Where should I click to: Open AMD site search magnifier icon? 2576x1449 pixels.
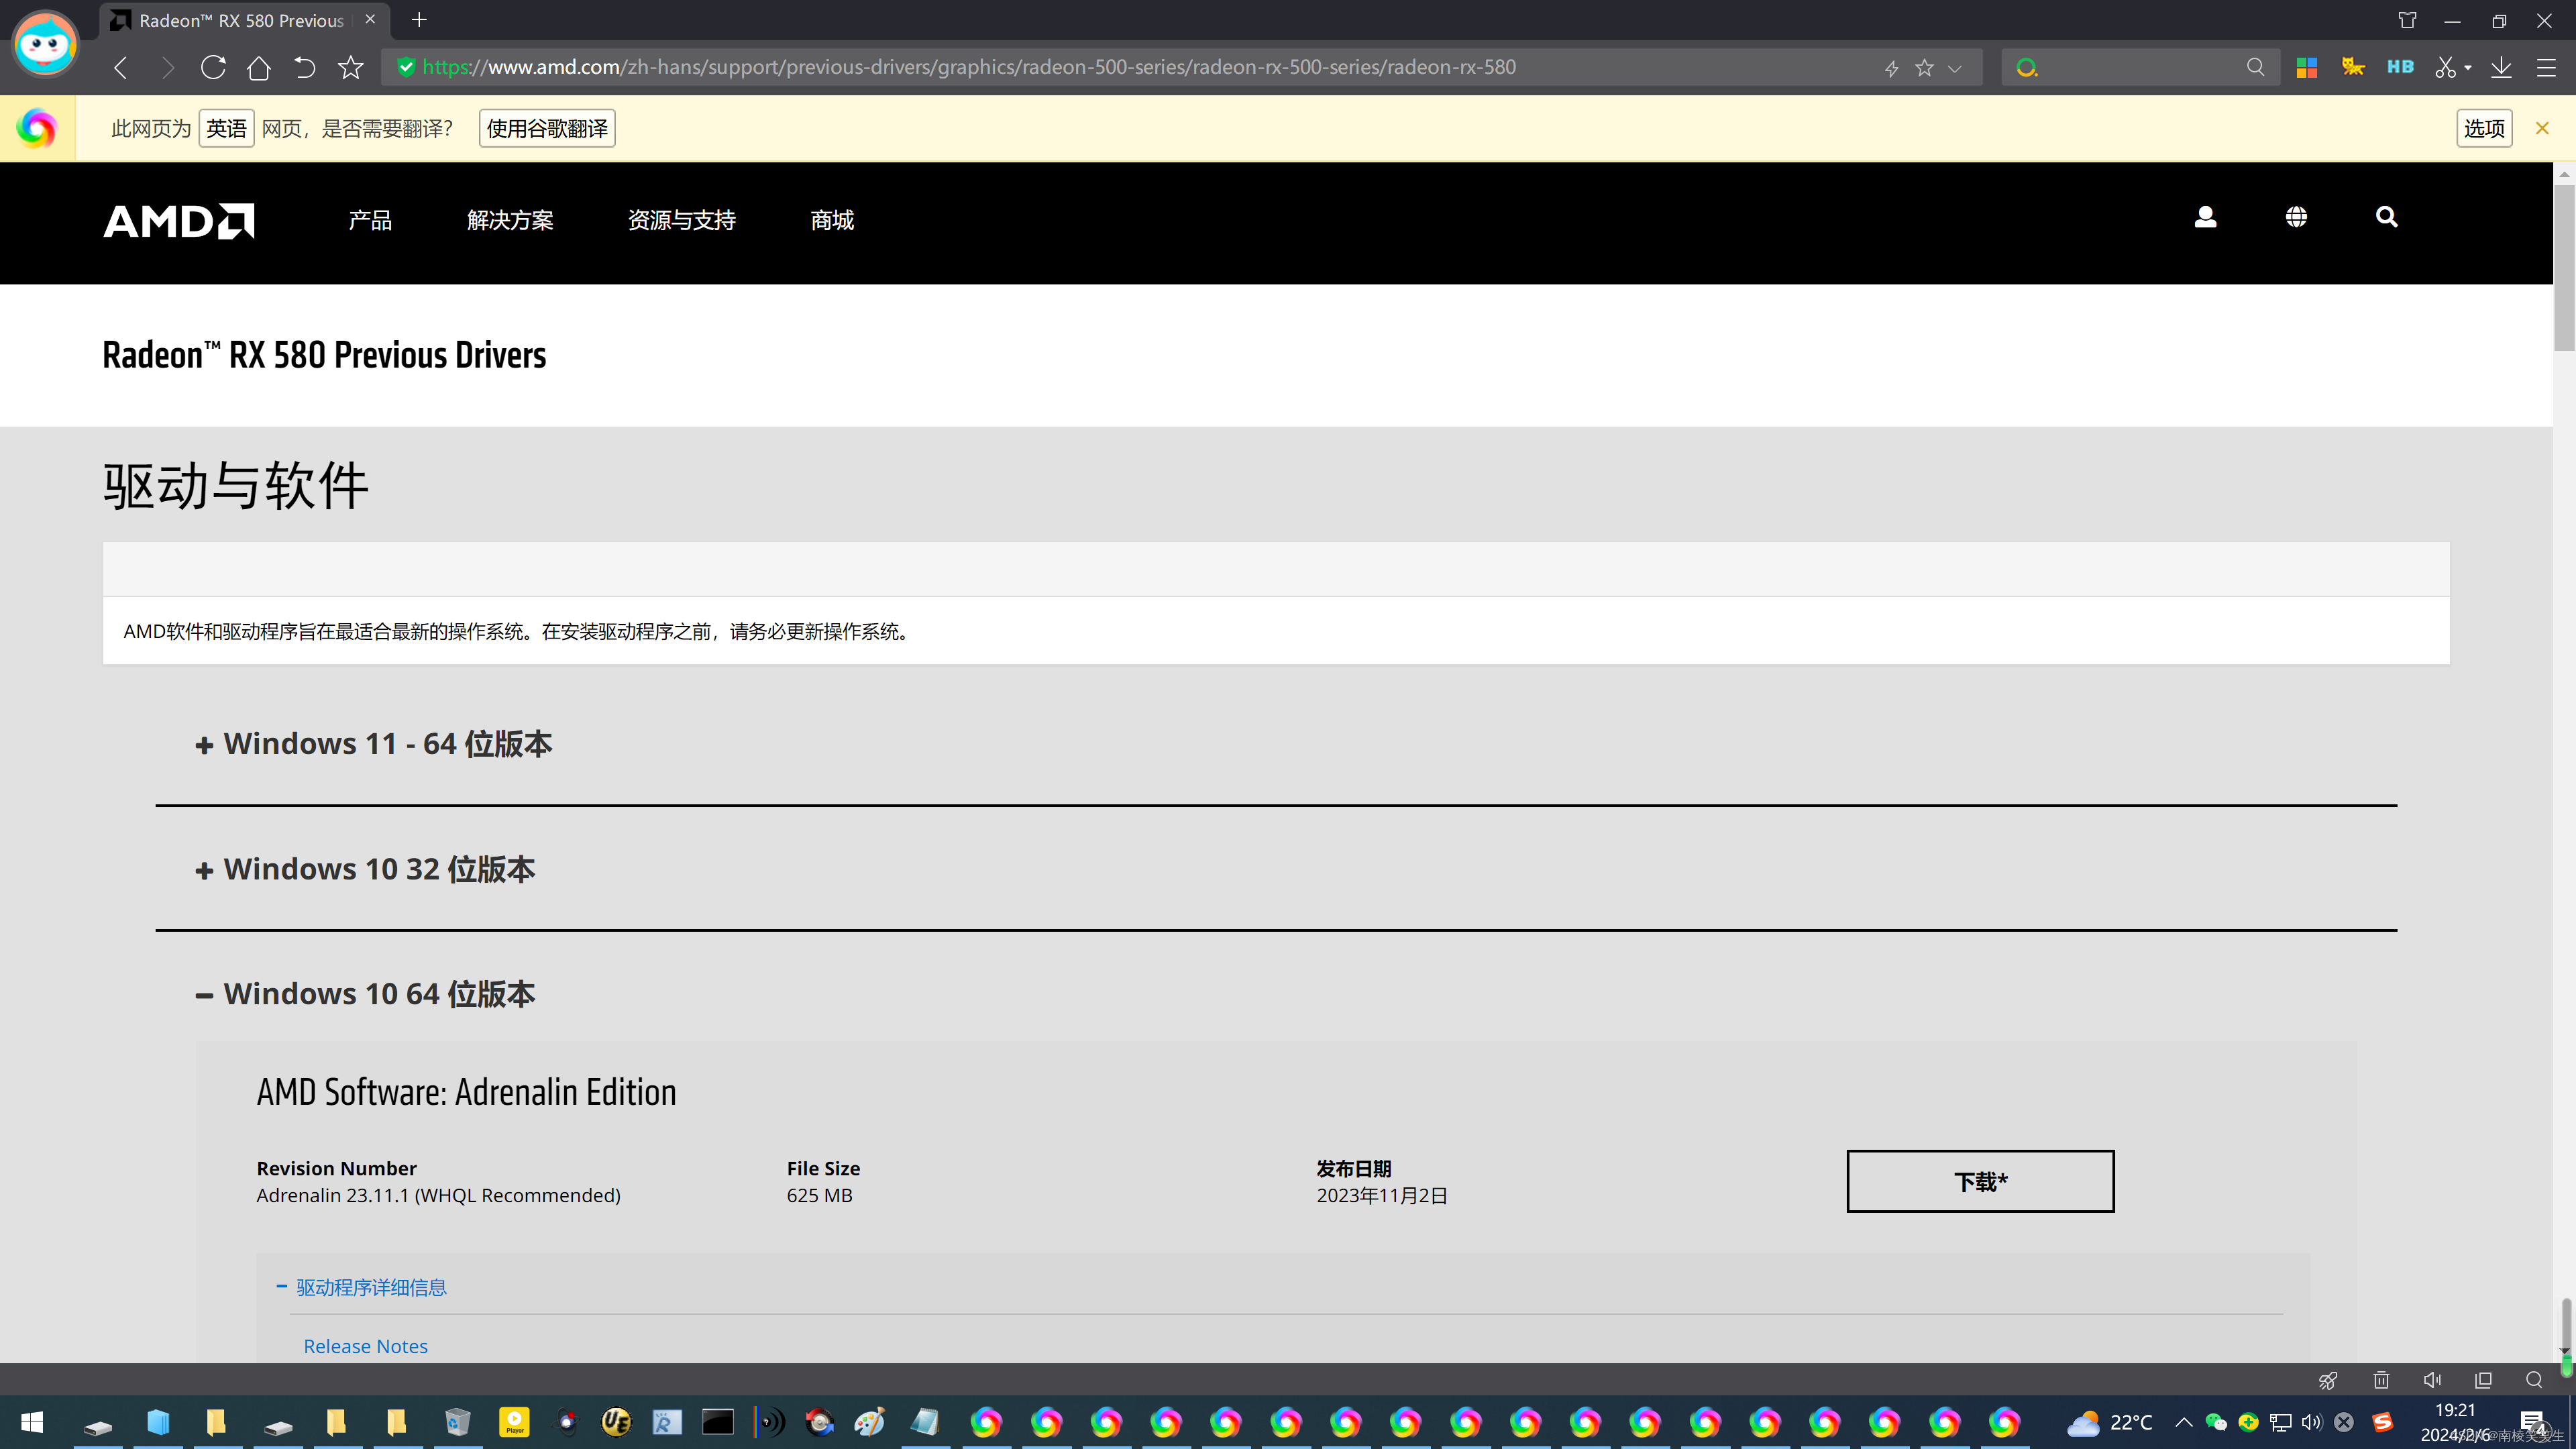click(x=2386, y=217)
